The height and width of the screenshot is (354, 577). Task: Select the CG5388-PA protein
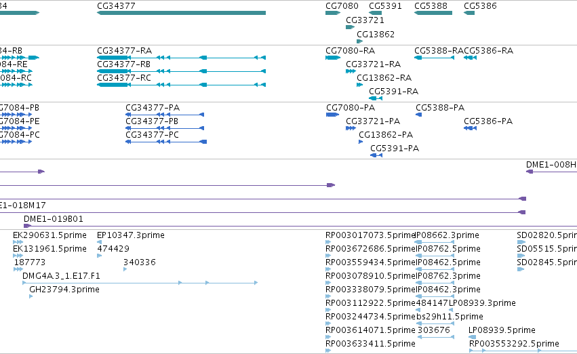419,115
